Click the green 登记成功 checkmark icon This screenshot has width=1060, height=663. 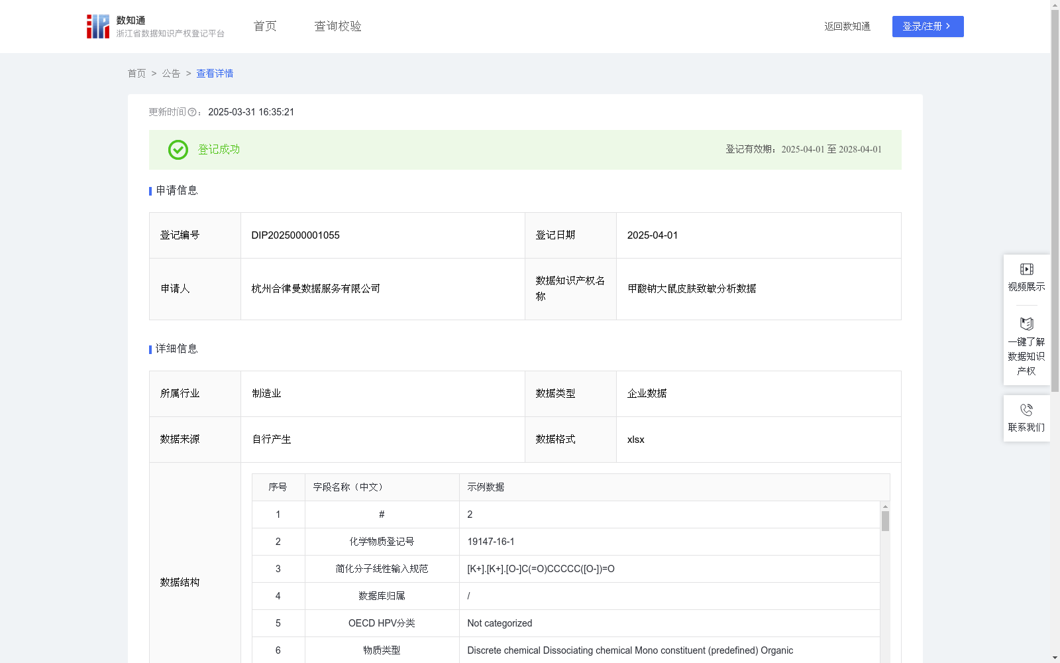(x=178, y=150)
